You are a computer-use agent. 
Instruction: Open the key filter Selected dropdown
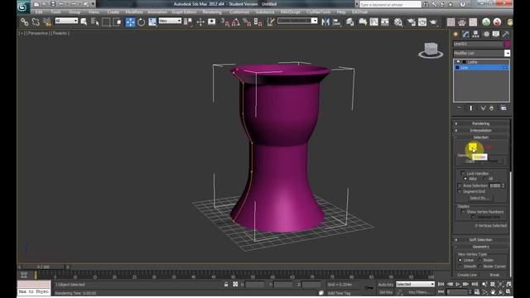[x=415, y=285]
